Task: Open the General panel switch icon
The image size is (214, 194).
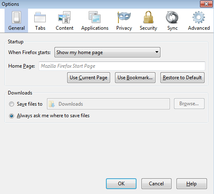Action: pyautogui.click(x=16, y=17)
